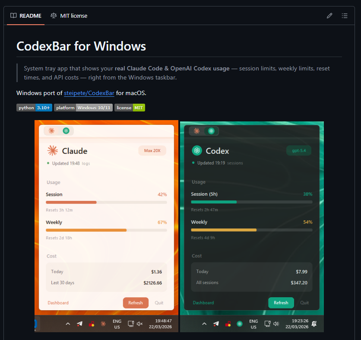361x340 pixels.
Task: Open the steipete/CodexBar link
Action: 89,93
